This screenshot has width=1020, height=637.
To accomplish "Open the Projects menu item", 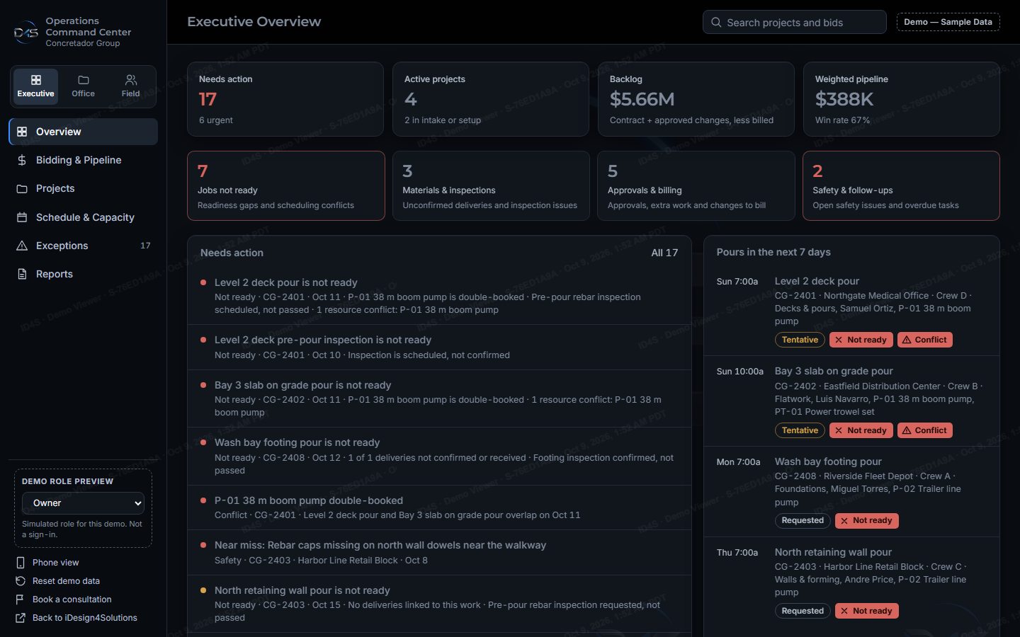I will pos(84,188).
